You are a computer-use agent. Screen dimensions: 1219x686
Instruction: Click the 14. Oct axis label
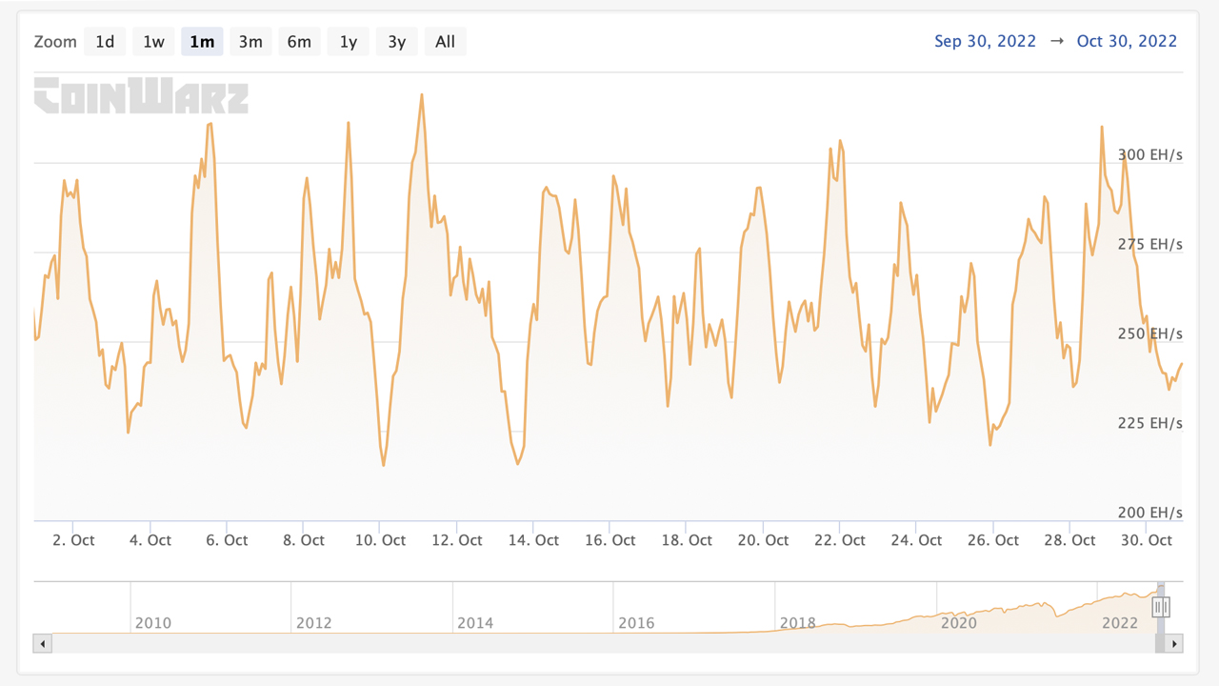click(x=533, y=540)
